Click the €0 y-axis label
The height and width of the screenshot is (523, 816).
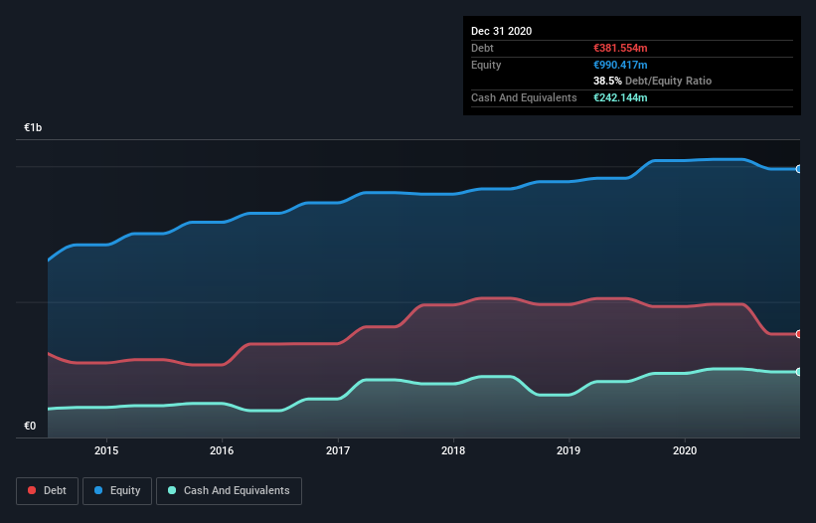click(30, 426)
